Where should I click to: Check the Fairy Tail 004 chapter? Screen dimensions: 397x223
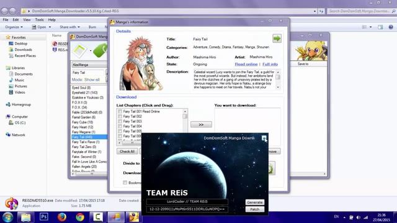pyautogui.click(x=120, y=126)
